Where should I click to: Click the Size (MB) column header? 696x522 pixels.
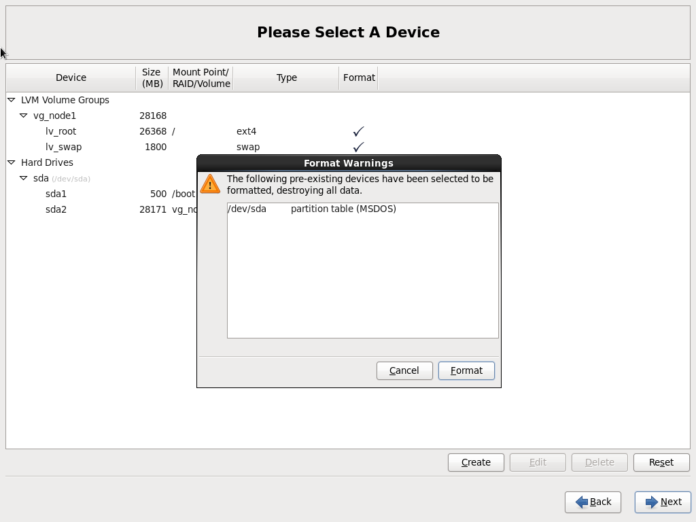tap(152, 77)
